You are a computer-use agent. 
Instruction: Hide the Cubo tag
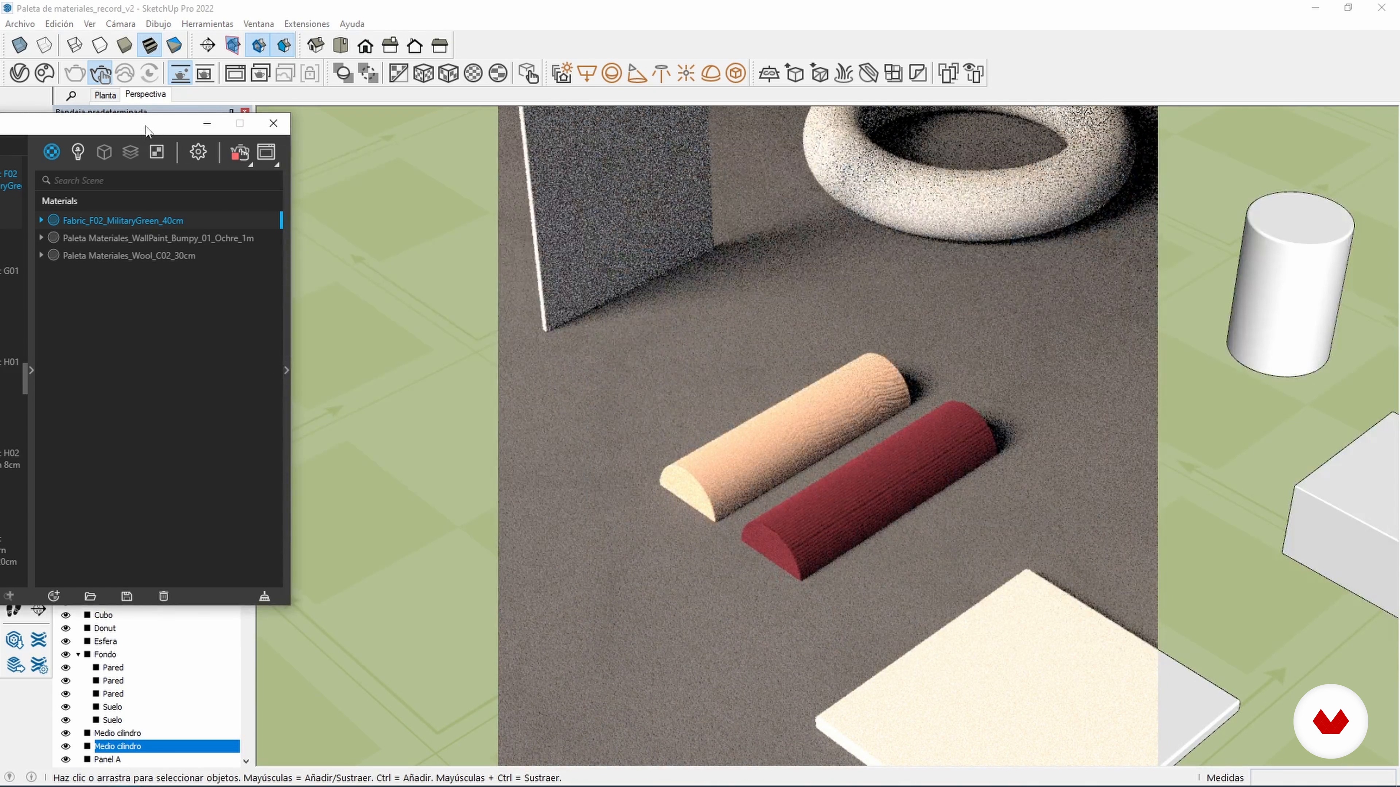click(66, 615)
